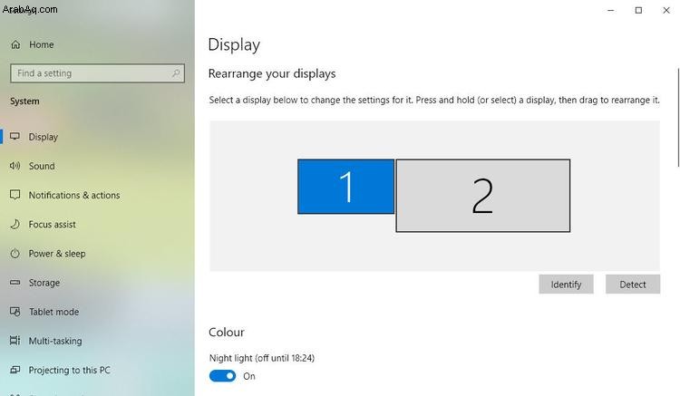This screenshot has height=396, width=680.
Task: Click the Display monitor icon
Action: pos(15,137)
